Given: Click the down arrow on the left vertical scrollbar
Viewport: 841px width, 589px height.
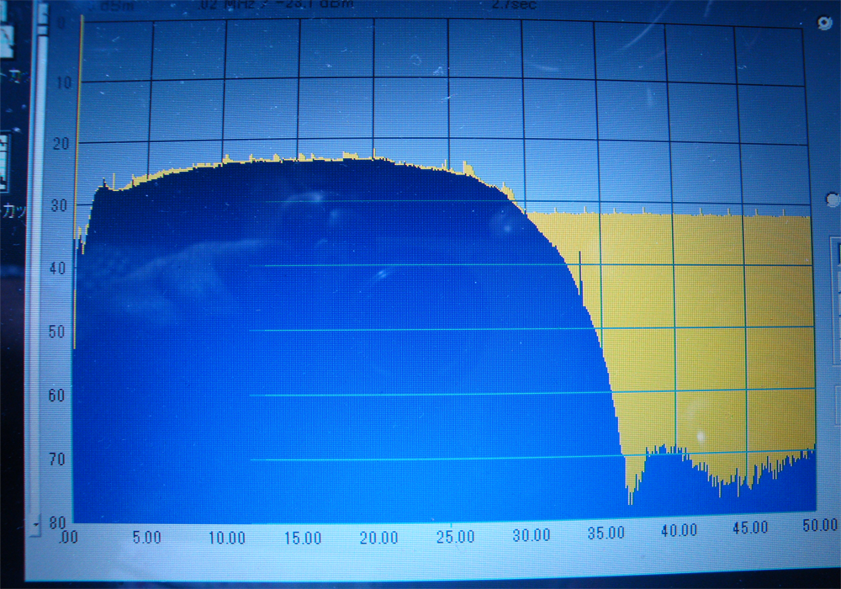Looking at the screenshot, I should point(34,524).
